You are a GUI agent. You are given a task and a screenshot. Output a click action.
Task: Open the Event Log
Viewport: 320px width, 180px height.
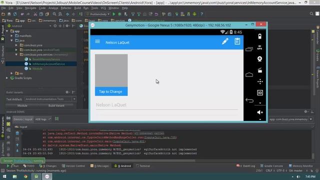(x=246, y=166)
